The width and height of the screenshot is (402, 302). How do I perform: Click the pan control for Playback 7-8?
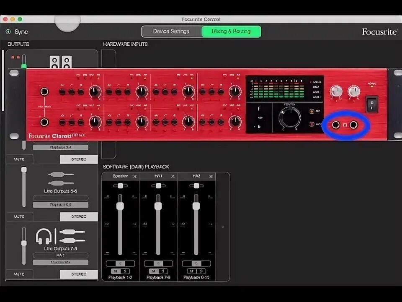(158, 186)
